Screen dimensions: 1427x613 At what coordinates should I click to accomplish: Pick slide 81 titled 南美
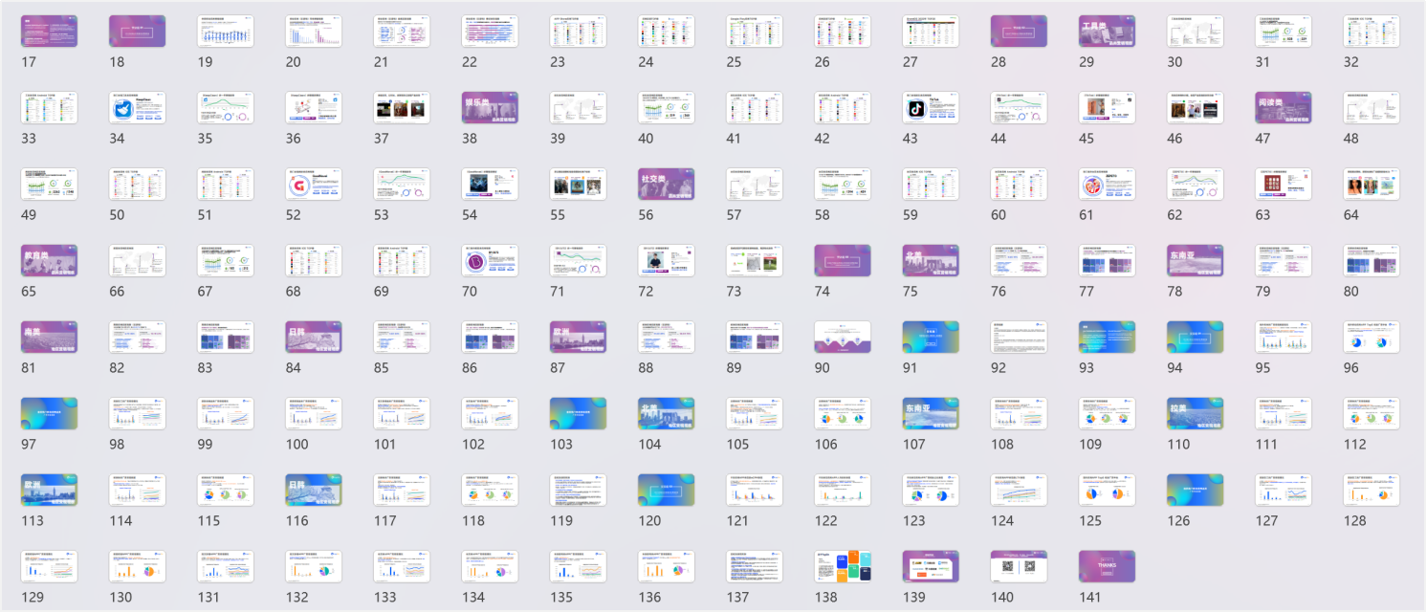49,338
